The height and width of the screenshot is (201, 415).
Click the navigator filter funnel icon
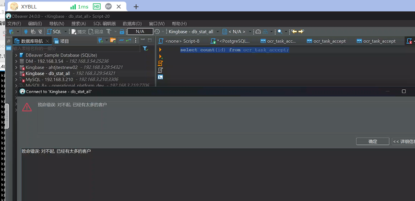coord(145,48)
